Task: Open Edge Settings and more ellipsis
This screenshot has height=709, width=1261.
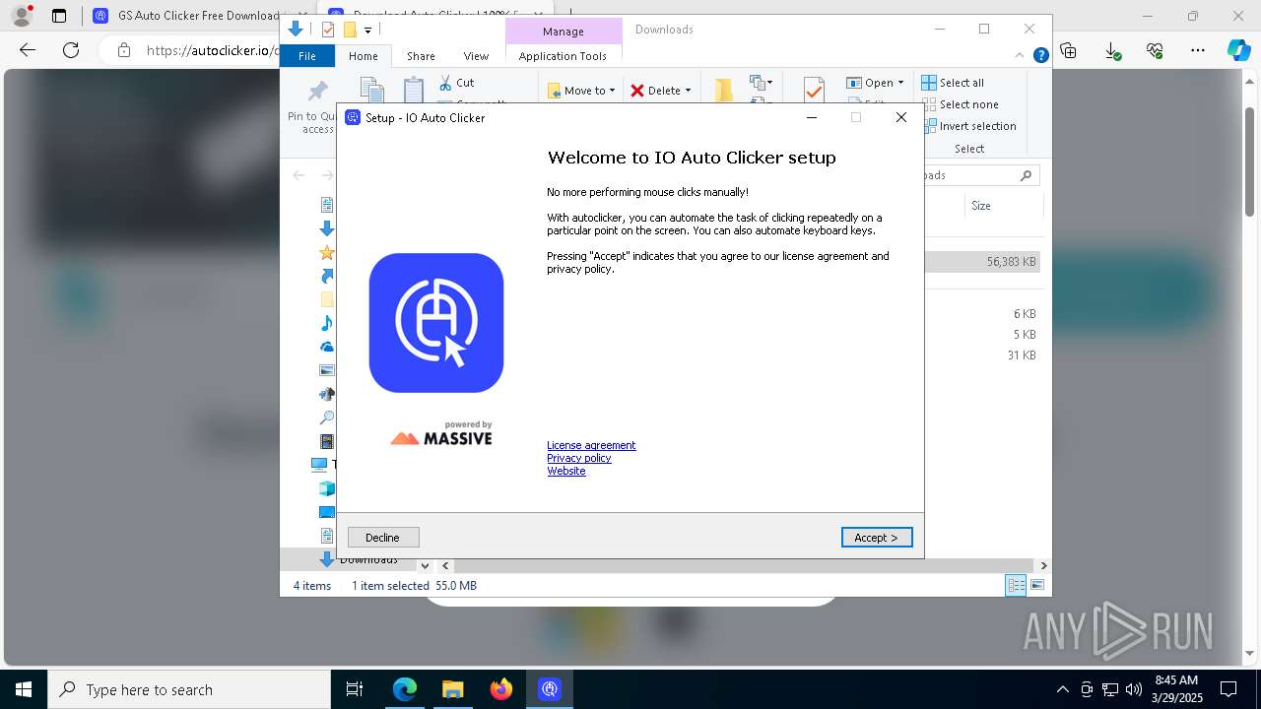Action: (1198, 50)
